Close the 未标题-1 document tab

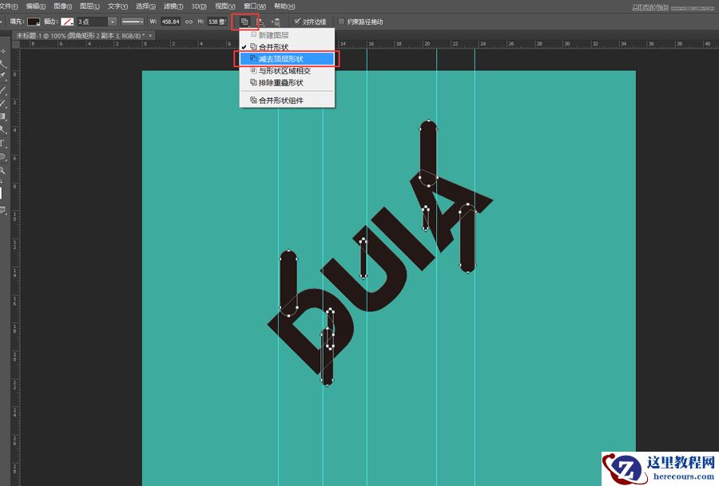[x=151, y=36]
